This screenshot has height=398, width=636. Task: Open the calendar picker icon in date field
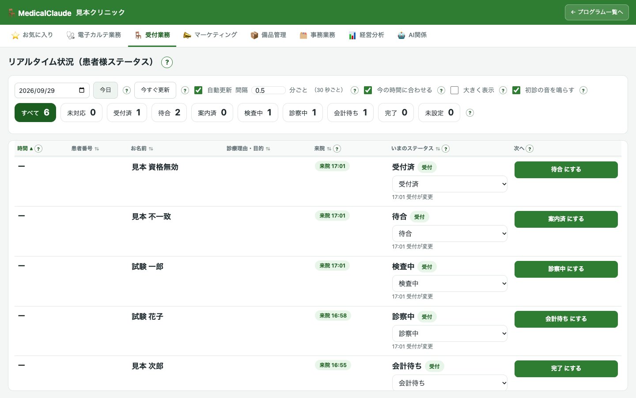pos(82,90)
